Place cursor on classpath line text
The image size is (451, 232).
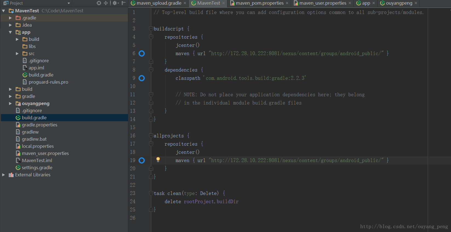(241, 78)
